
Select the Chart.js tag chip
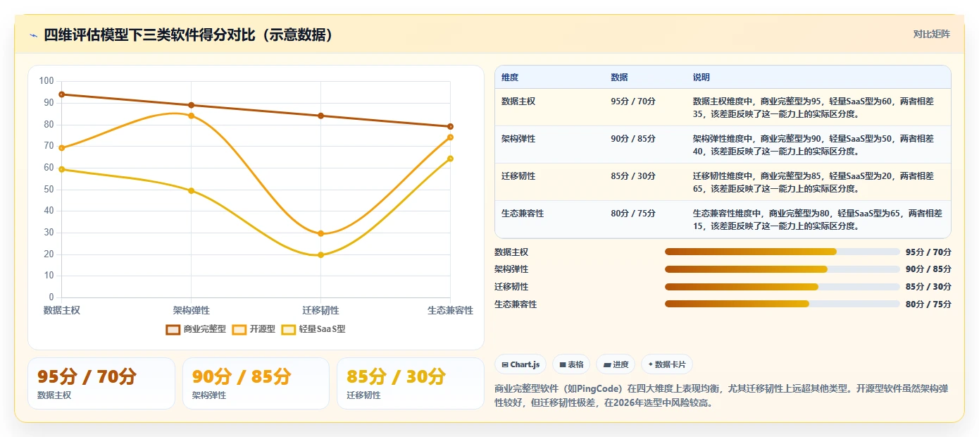click(520, 364)
